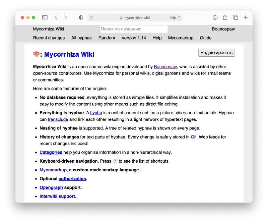Click the text "No database required"
The image size is (268, 223).
(x=62, y=97)
